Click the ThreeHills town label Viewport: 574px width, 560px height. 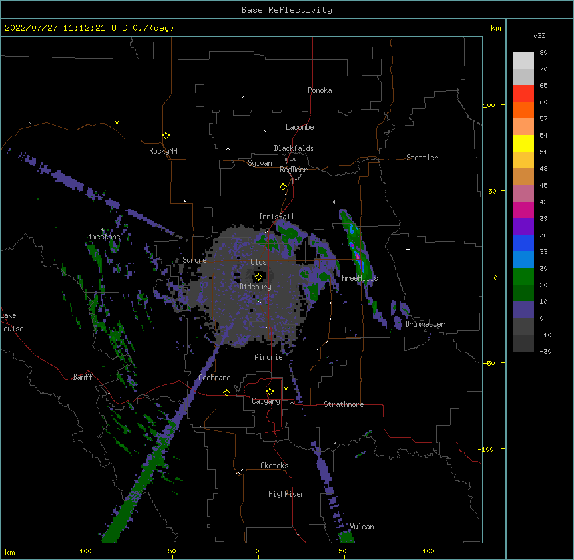pos(358,278)
